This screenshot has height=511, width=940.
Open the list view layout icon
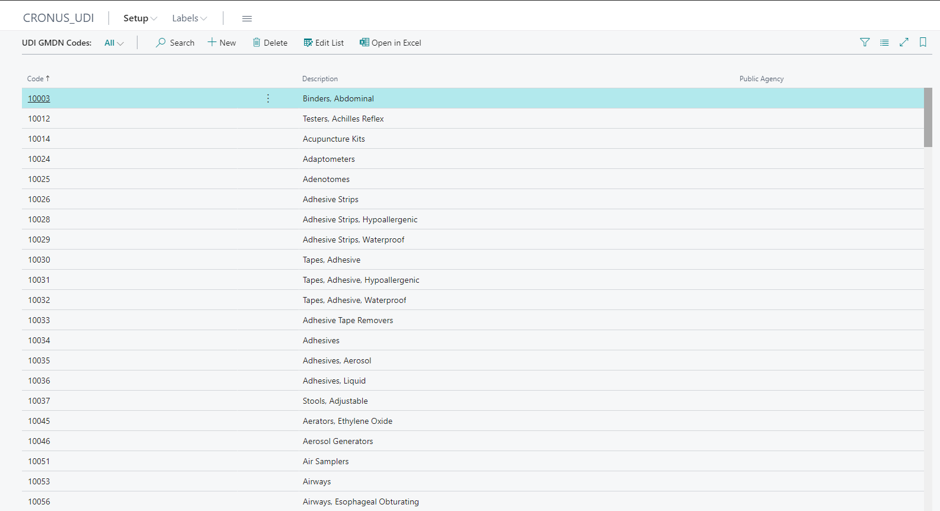(884, 43)
